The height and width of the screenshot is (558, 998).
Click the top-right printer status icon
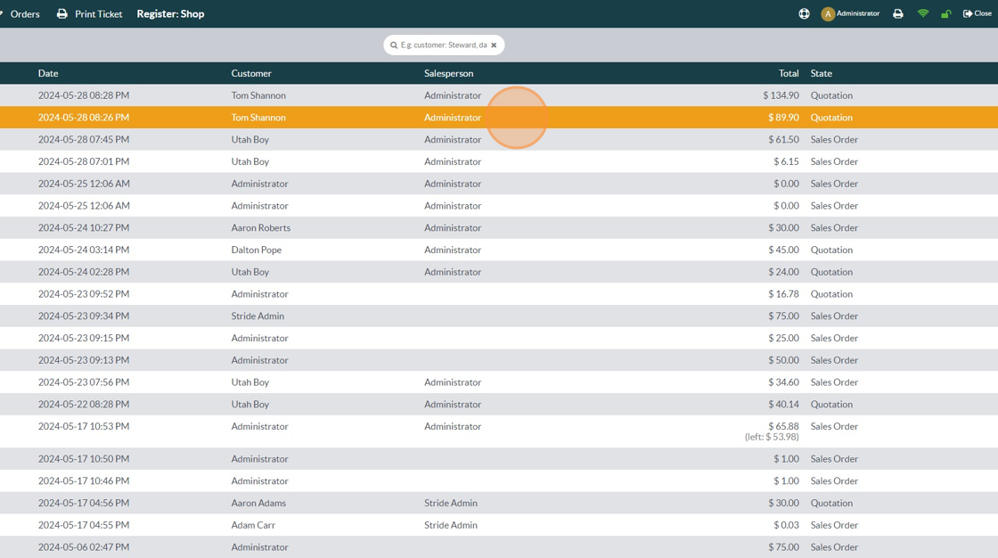pos(897,13)
